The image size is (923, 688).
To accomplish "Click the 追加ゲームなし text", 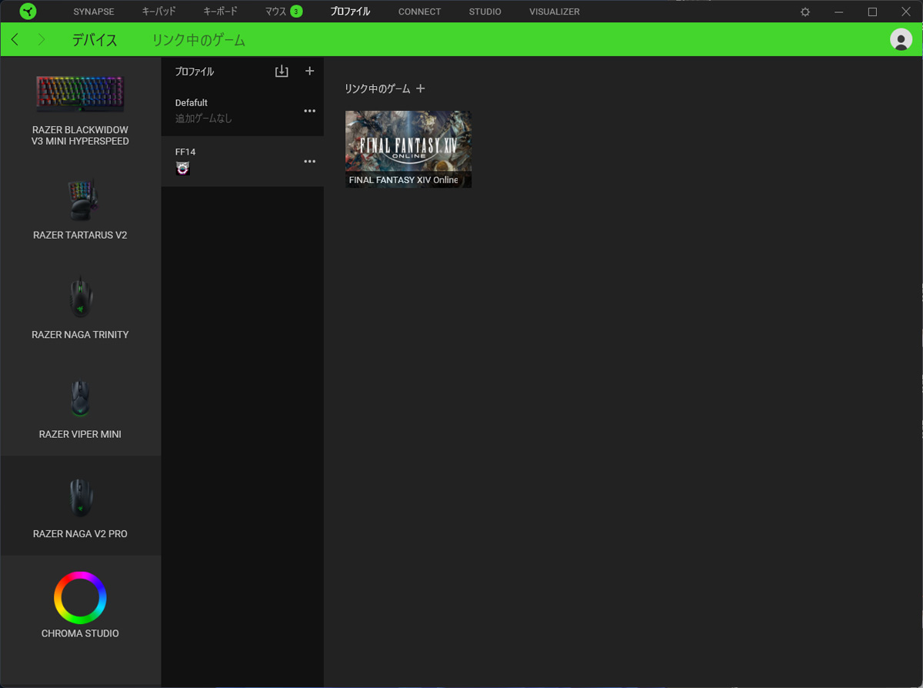I will pos(203,119).
